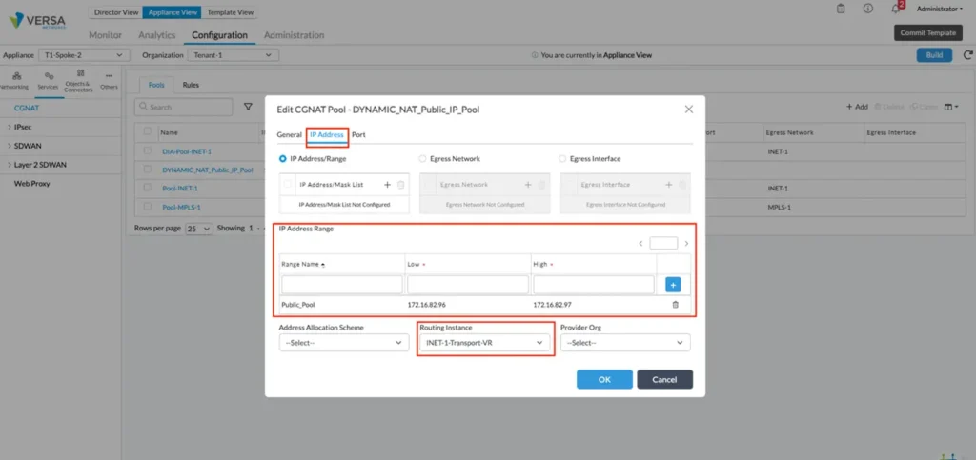This screenshot has height=460, width=976.
Task: Click the filter funnel icon beside Search
Action: pyautogui.click(x=249, y=108)
